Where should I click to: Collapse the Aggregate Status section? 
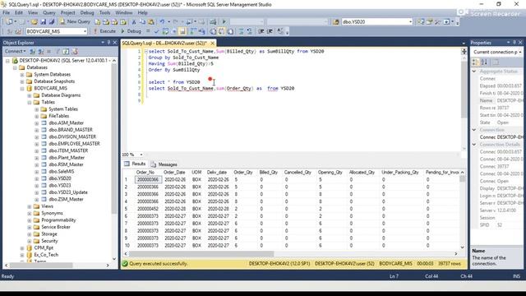[x=474, y=72]
